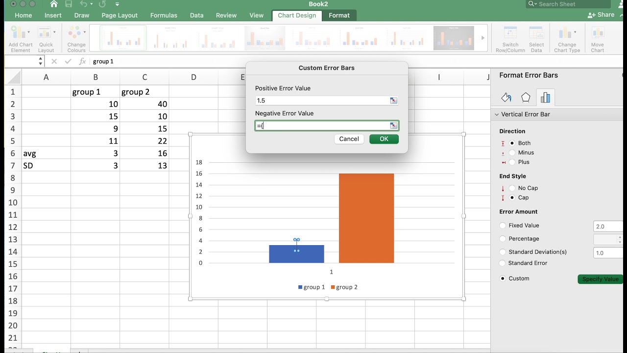Expand the chart styles gallery arrow
The width and height of the screenshot is (627, 353).
pyautogui.click(x=483, y=38)
